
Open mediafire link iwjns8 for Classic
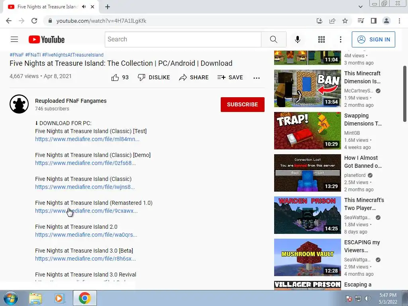point(85,187)
